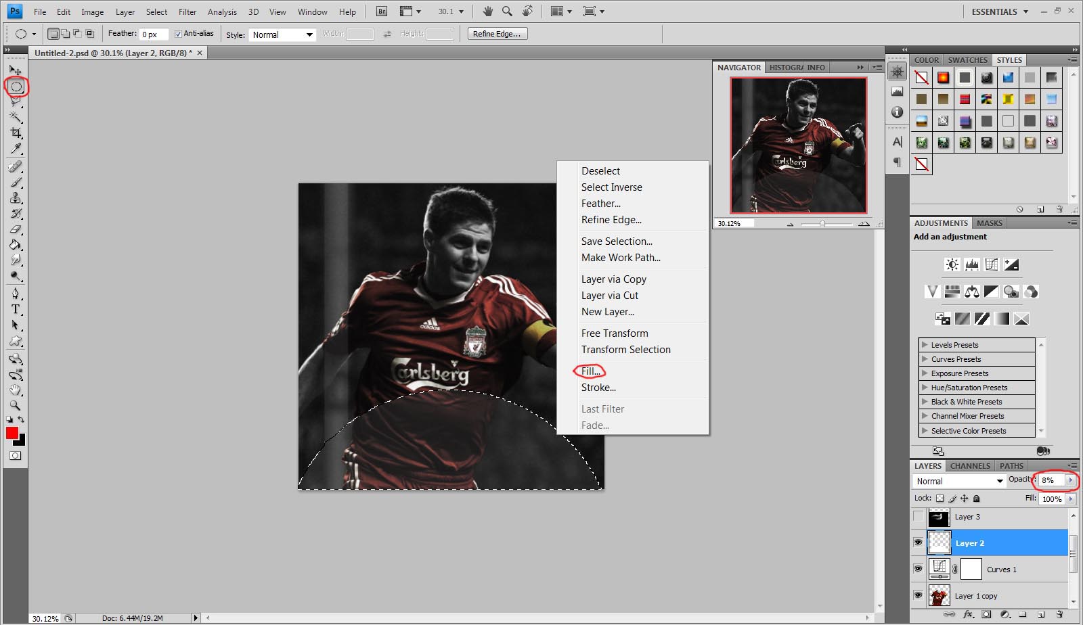1083x625 pixels.
Task: Select the Elliptical Marquee tool
Action: point(16,87)
